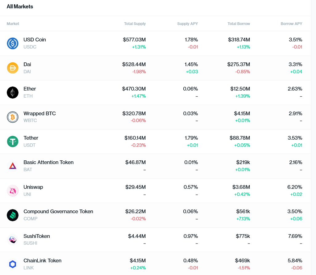The height and width of the screenshot is (275, 316).
Task: Click the Market column header
Action: (13, 23)
